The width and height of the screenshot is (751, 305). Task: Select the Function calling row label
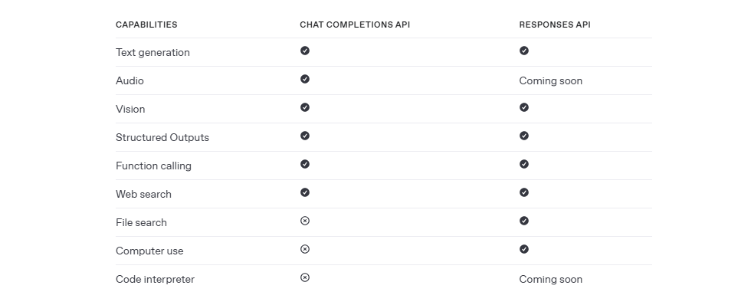point(153,166)
